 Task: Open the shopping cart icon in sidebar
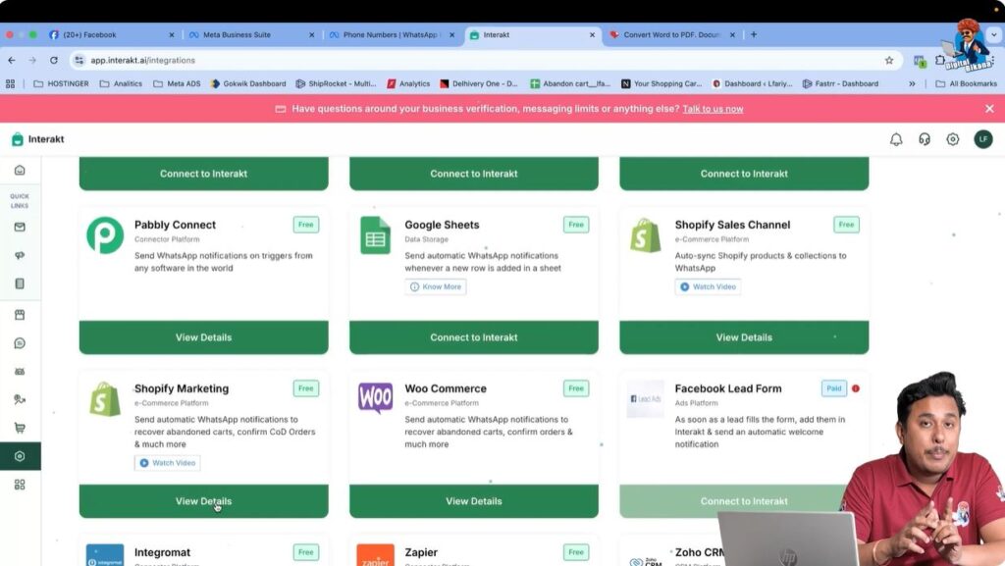pos(21,428)
